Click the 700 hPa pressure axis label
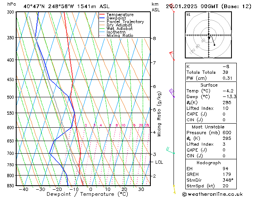The width and height of the screenshot is (255, 197). pos(11,154)
